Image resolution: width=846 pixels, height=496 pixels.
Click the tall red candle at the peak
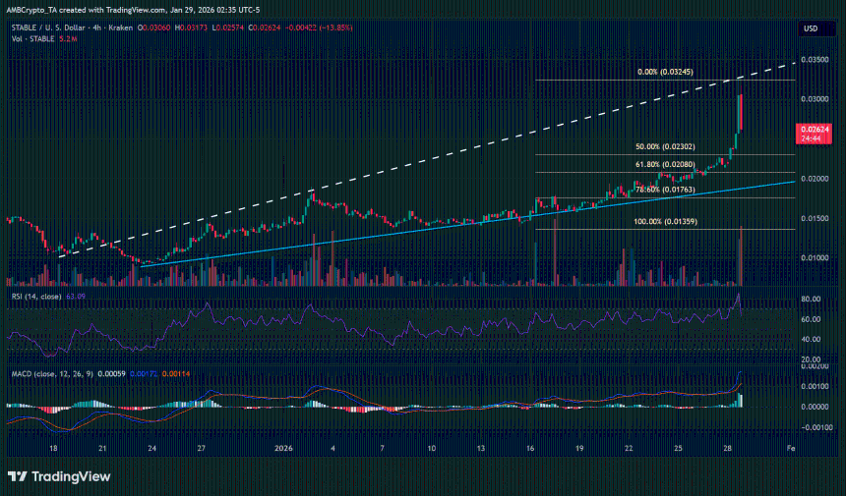tap(740, 113)
